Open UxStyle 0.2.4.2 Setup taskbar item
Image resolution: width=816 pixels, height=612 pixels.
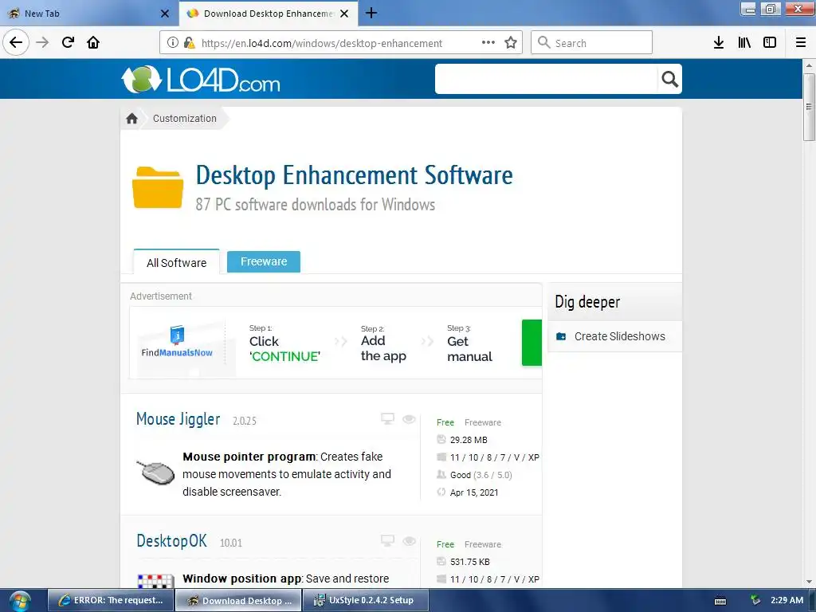pos(365,600)
